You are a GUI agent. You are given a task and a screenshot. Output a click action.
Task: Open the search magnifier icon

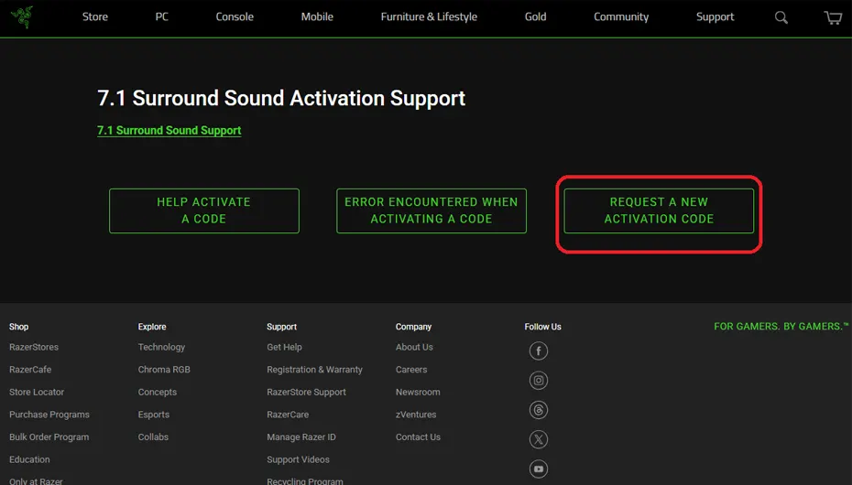tap(781, 17)
